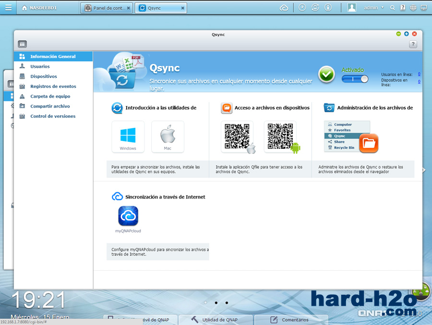Open Dispositivos in the sidebar
The height and width of the screenshot is (325, 432).
(53, 76)
